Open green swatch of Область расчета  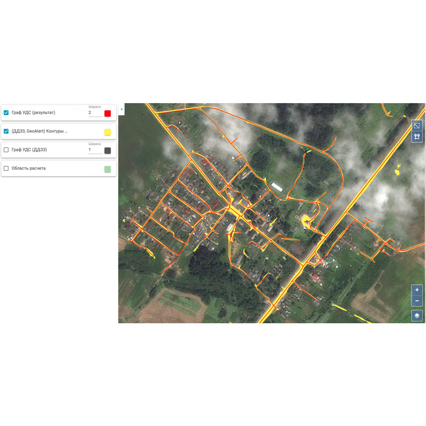pyautogui.click(x=108, y=169)
